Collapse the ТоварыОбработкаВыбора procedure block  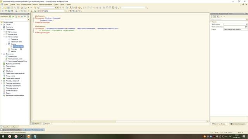pyautogui.click(x=34, y=29)
